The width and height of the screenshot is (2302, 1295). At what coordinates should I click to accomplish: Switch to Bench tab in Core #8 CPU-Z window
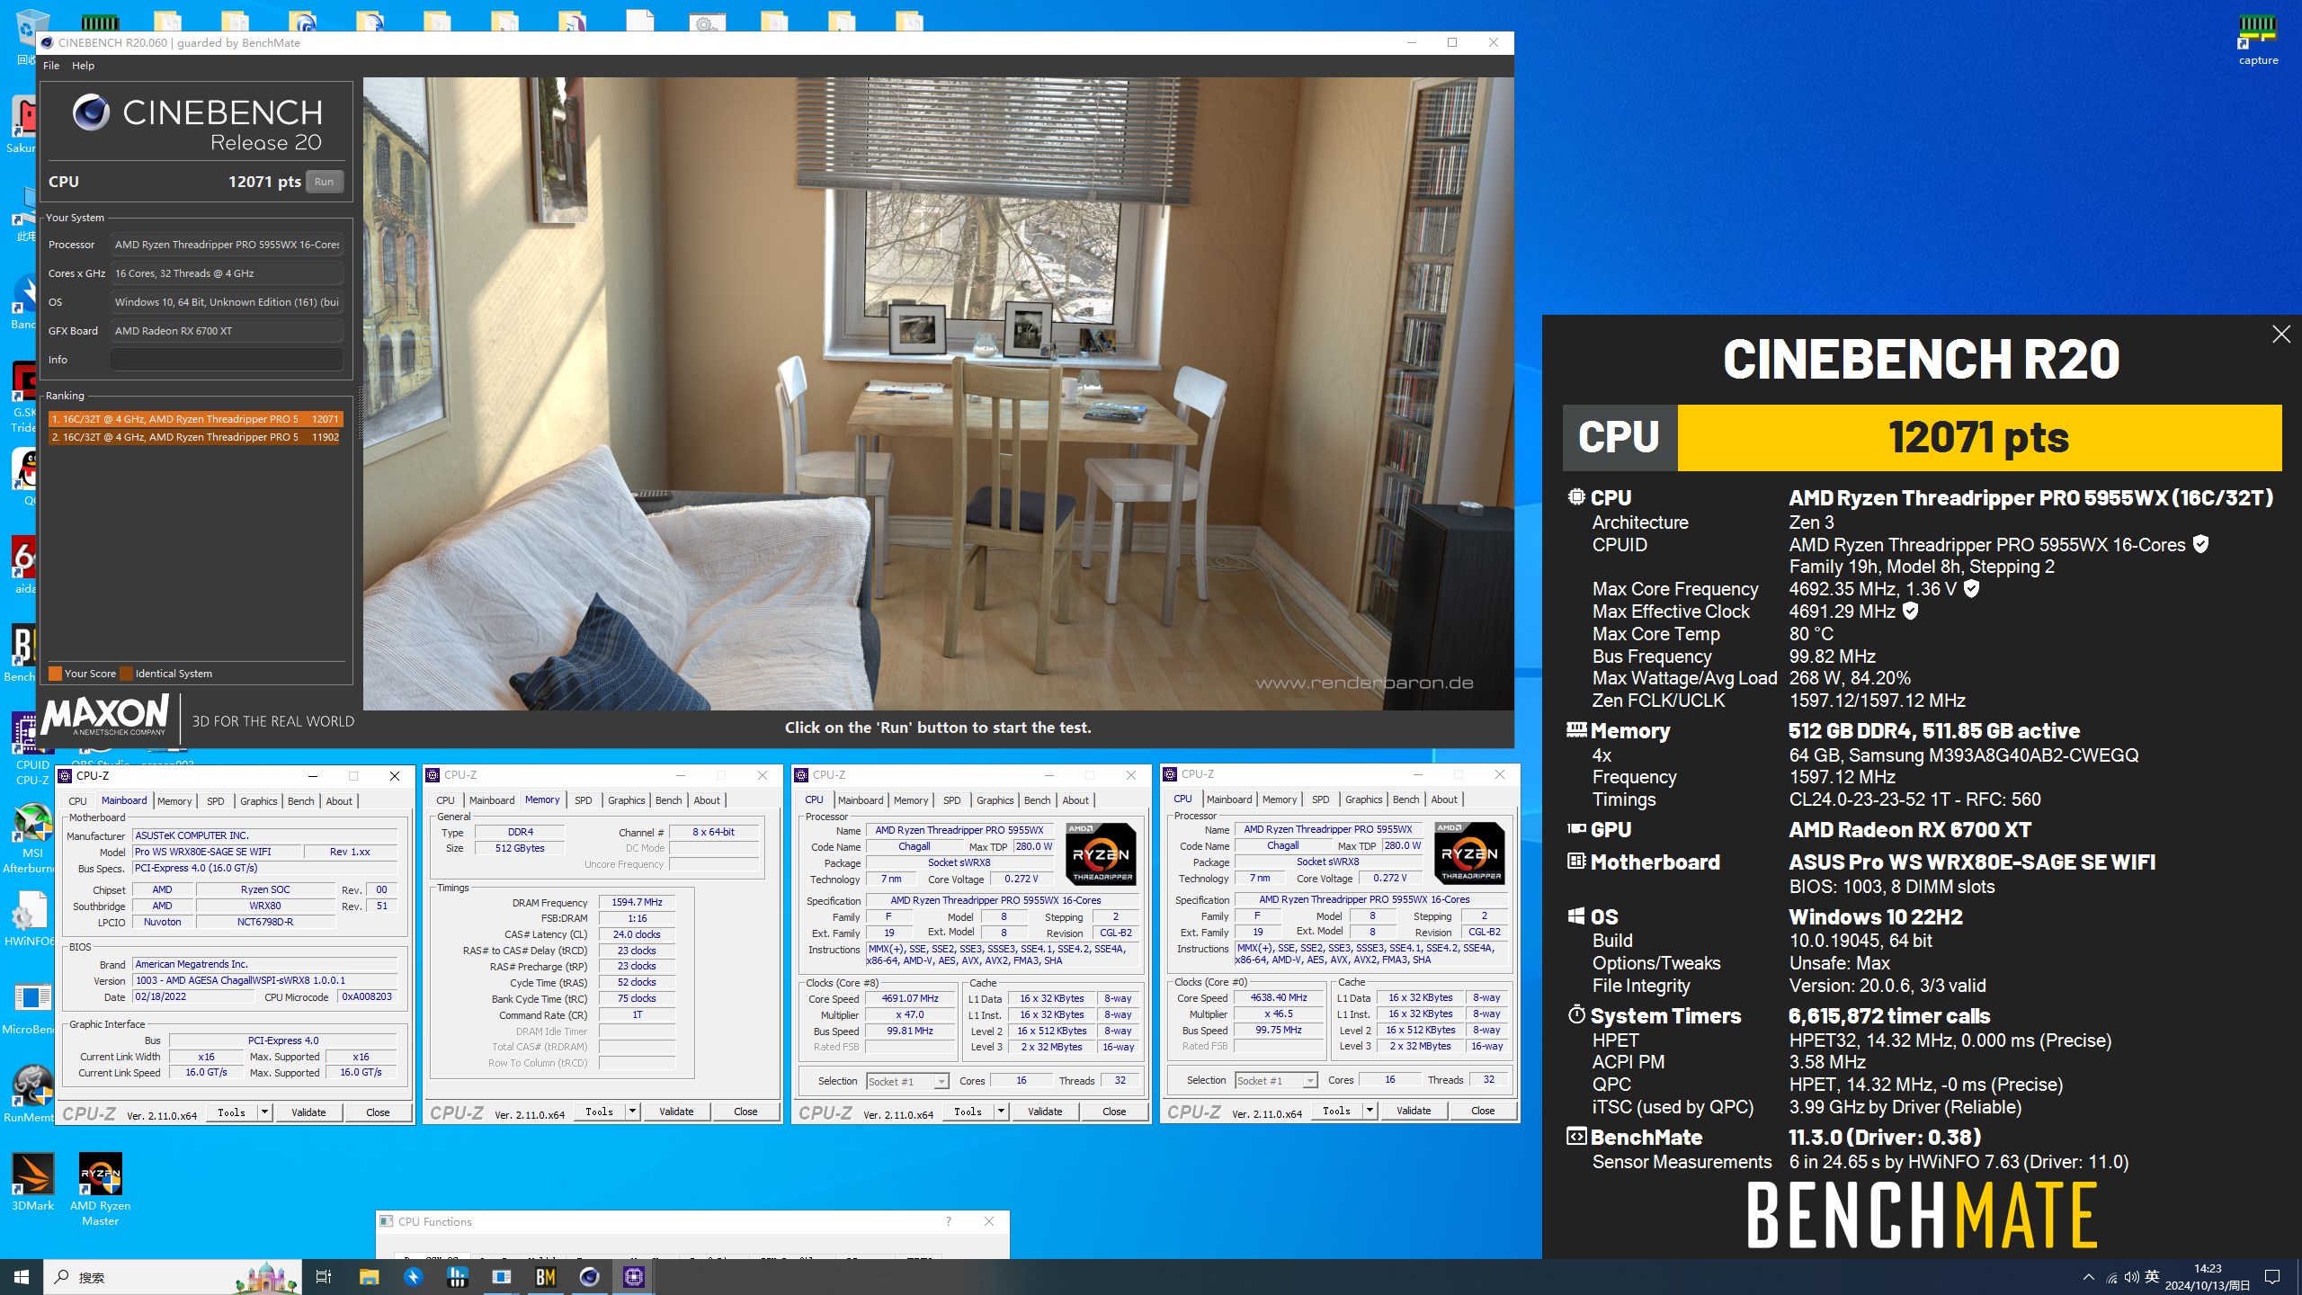(x=1037, y=800)
